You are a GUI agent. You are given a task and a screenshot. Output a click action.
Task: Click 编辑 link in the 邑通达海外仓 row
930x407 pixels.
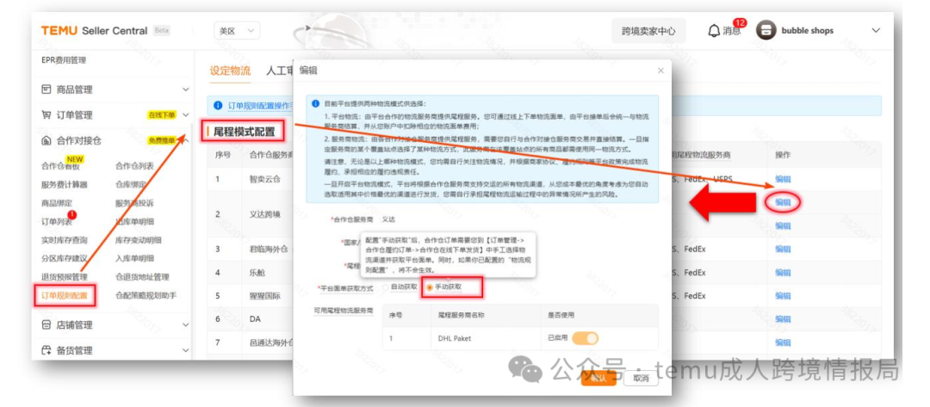783,342
